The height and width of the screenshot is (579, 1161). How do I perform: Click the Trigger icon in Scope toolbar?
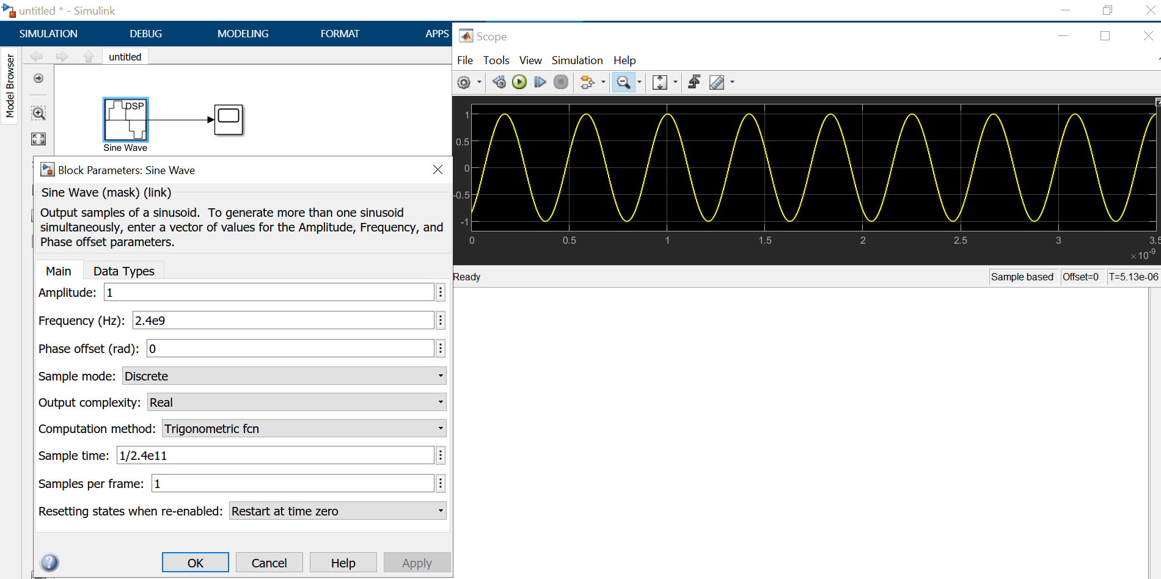588,82
